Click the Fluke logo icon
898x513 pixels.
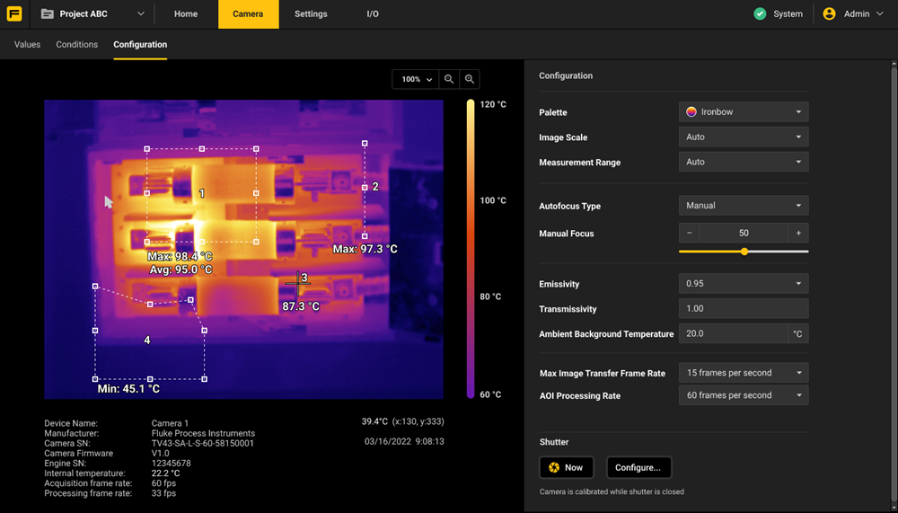point(14,14)
